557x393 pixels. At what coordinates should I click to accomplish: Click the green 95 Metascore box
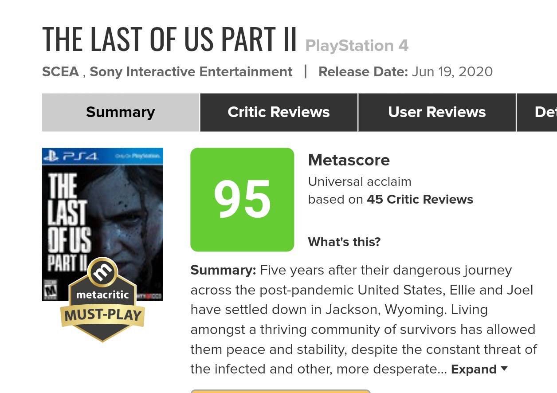point(242,200)
